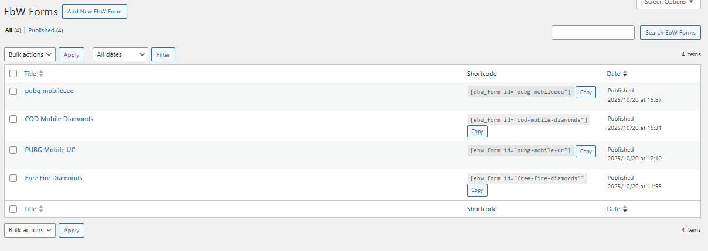Show the Published forms view
Screen dimensions: 708x251
(x=41, y=30)
